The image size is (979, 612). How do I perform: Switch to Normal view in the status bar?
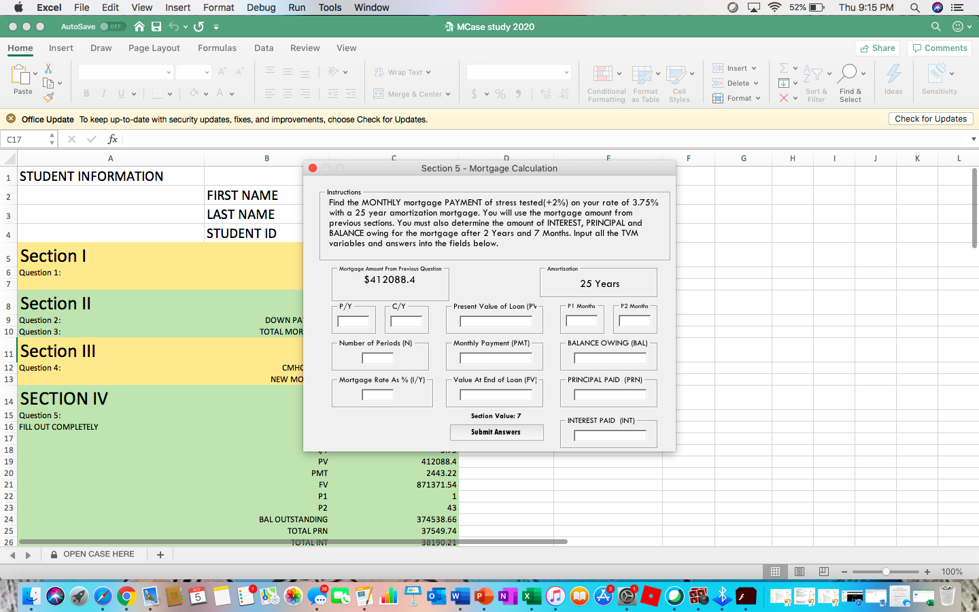pyautogui.click(x=775, y=572)
